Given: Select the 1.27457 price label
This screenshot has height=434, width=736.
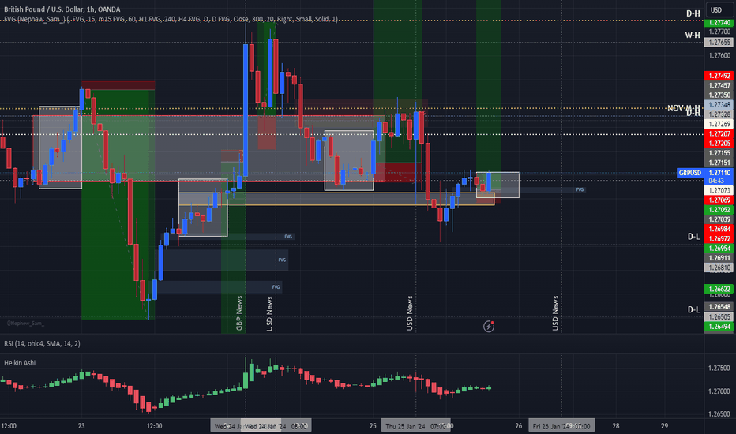Looking at the screenshot, I should coord(719,85).
